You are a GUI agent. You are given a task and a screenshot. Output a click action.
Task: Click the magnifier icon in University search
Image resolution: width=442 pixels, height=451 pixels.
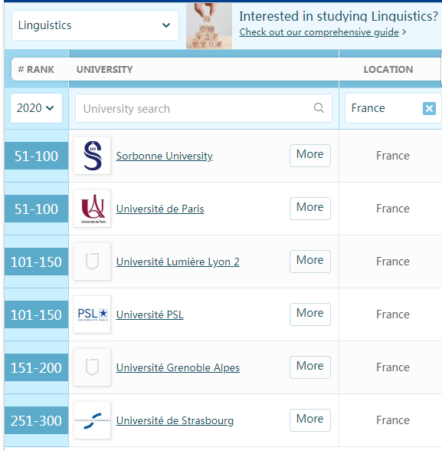(319, 108)
